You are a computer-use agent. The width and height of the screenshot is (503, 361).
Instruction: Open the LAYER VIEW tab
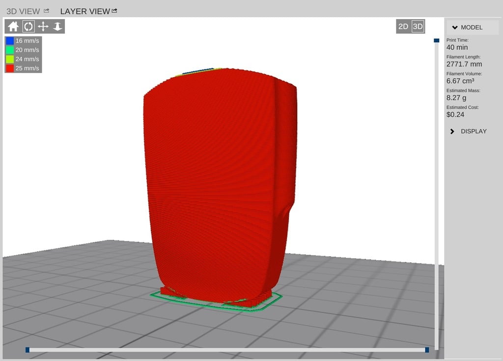coord(84,11)
